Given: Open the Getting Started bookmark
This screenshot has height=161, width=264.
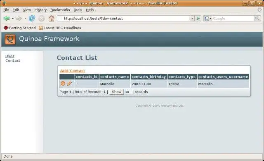Looking at the screenshot, I should point(20,28).
